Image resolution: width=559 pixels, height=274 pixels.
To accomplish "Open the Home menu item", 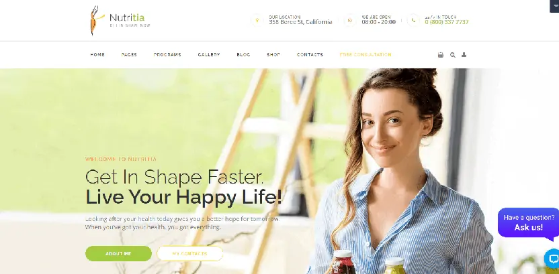I will pos(97,55).
